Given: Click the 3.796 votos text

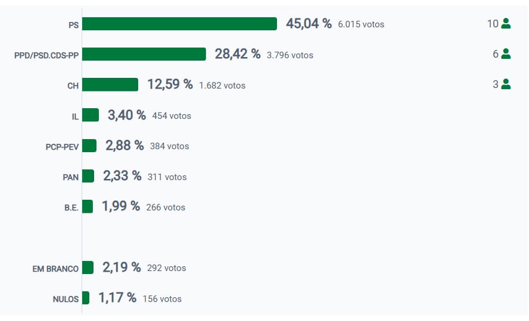Looking at the screenshot, I should [290, 55].
